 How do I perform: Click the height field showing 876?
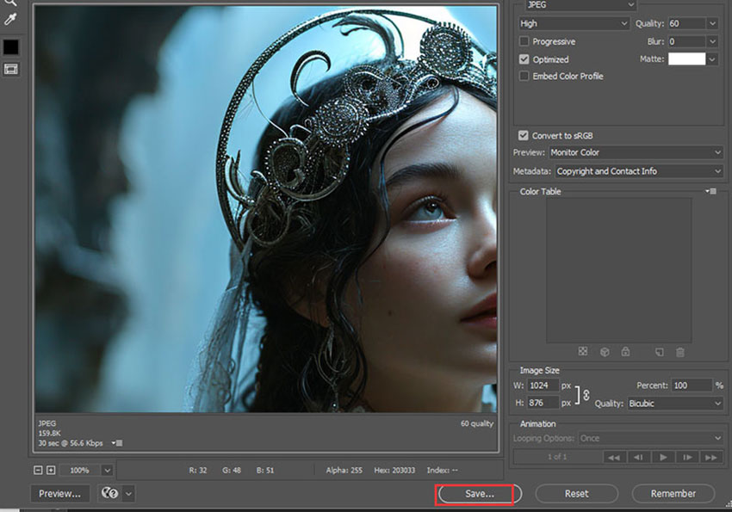543,403
